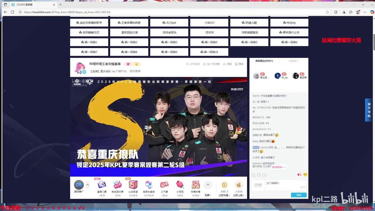Add page to favorites star icon
This screenshot has width=375, height=211.
tap(327, 12)
